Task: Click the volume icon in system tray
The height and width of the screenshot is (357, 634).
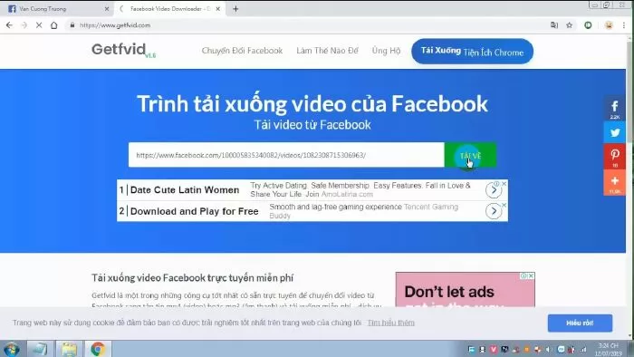Action: [548, 349]
